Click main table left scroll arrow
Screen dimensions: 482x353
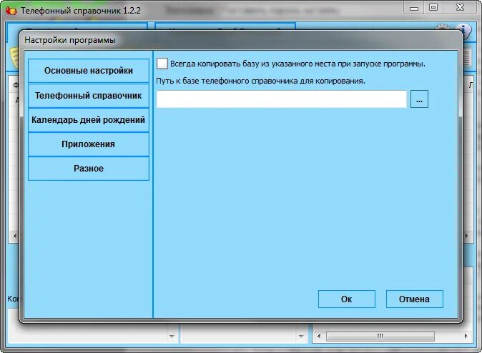pyautogui.click(x=15, y=236)
